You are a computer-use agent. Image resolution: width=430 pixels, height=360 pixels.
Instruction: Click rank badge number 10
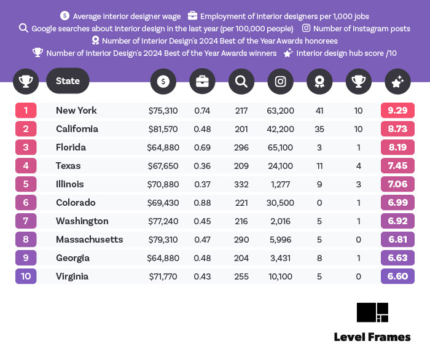point(26,276)
